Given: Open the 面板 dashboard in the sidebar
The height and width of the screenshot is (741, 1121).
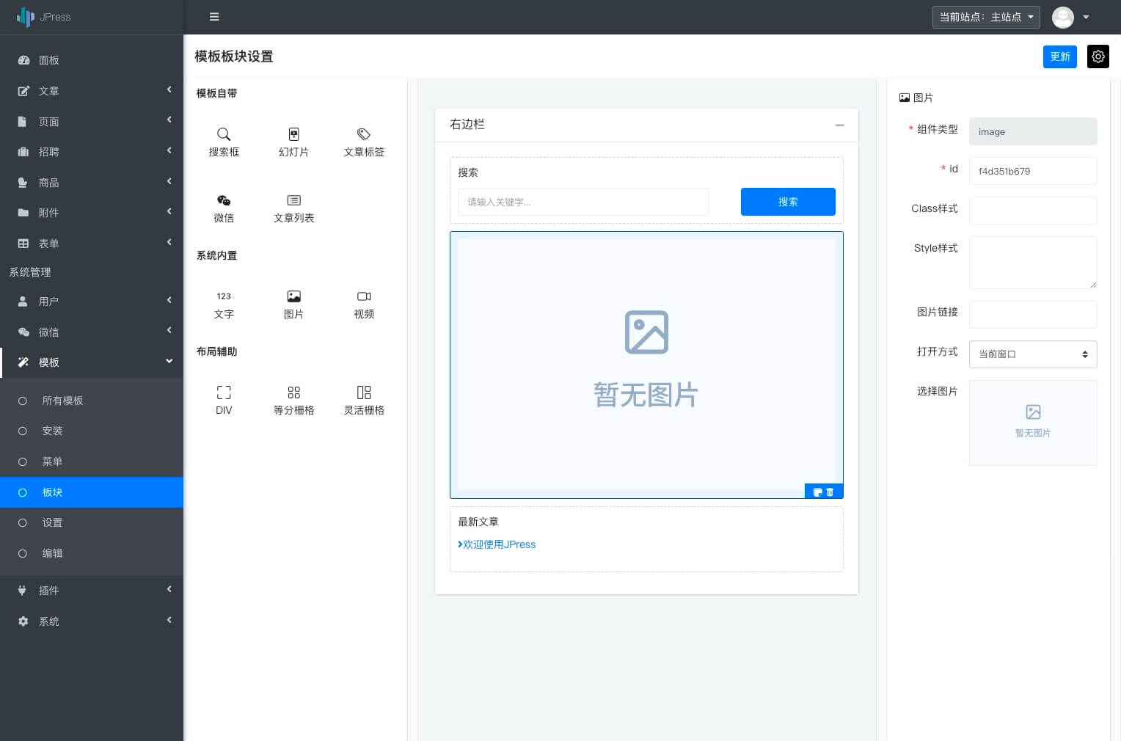Looking at the screenshot, I should 92,60.
